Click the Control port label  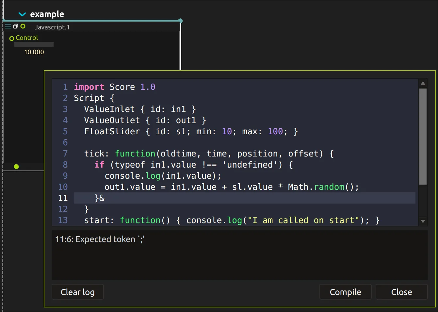27,38
